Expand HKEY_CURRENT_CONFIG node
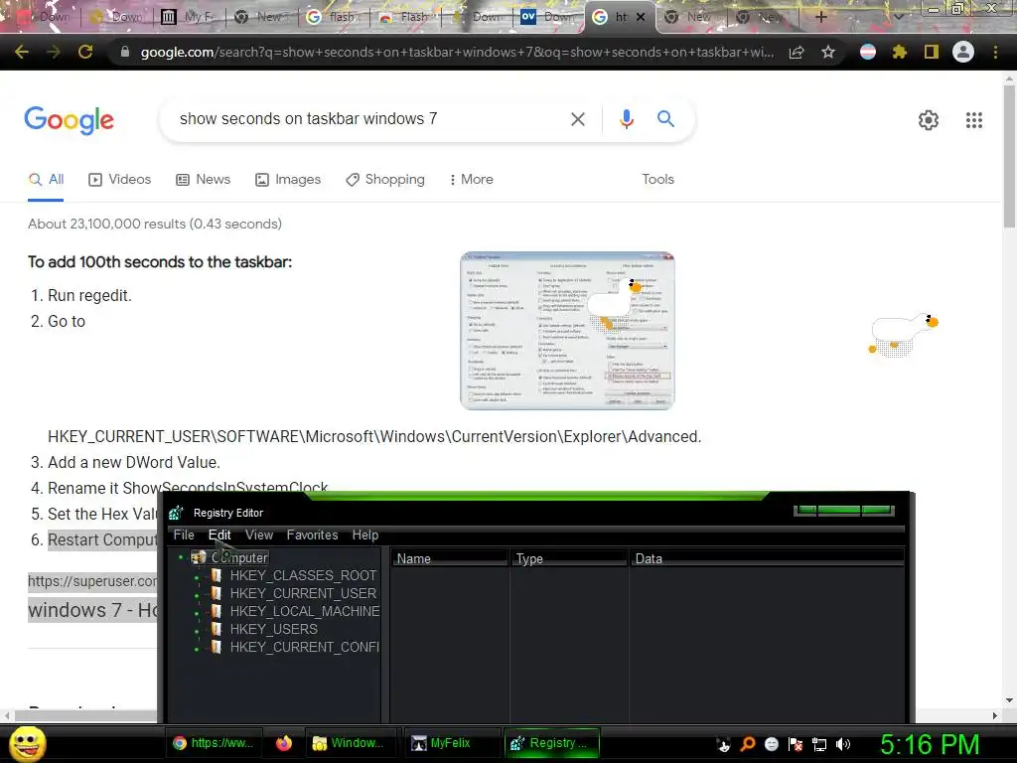The height and width of the screenshot is (763, 1017). 197,648
